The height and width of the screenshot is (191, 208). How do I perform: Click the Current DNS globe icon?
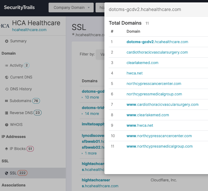pyautogui.click(x=7, y=77)
